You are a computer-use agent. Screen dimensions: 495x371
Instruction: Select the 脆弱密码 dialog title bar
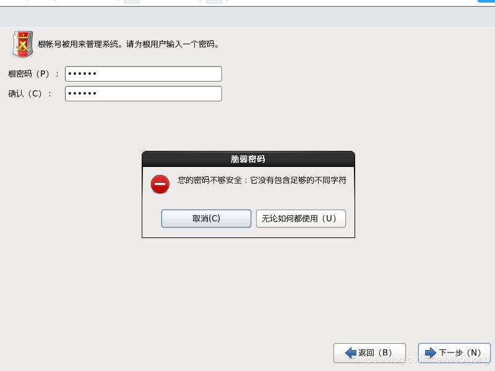point(248,158)
